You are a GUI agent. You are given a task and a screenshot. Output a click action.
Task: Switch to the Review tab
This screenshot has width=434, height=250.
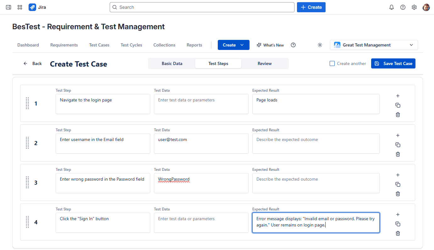pos(265,63)
